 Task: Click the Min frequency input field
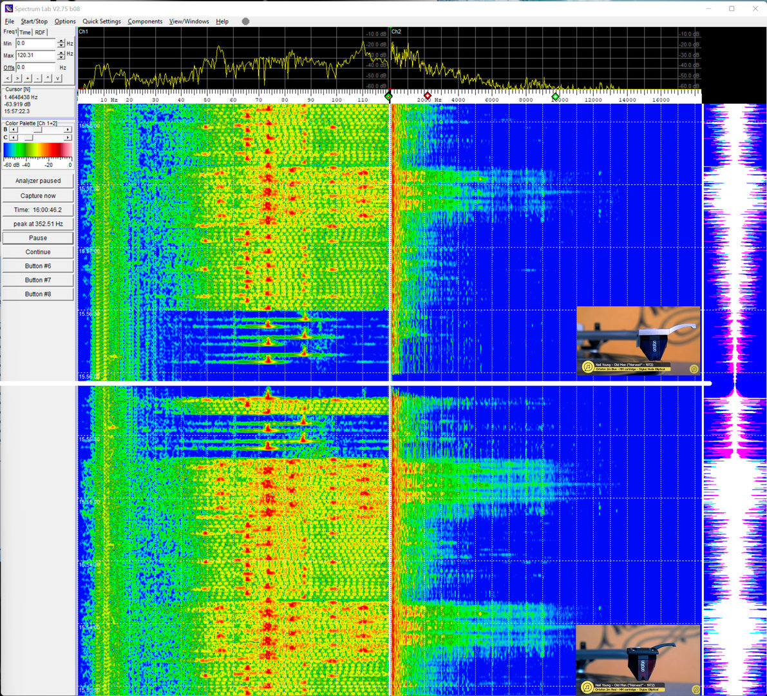(x=36, y=44)
